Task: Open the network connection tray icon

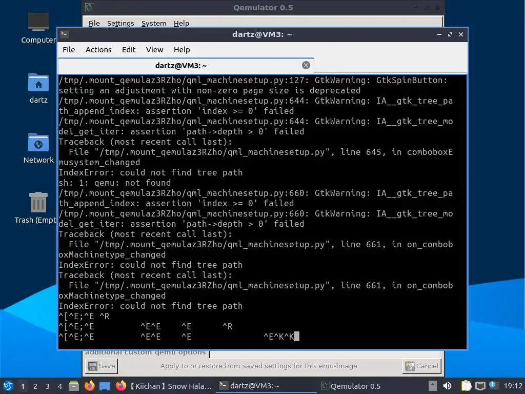Action: click(480, 386)
